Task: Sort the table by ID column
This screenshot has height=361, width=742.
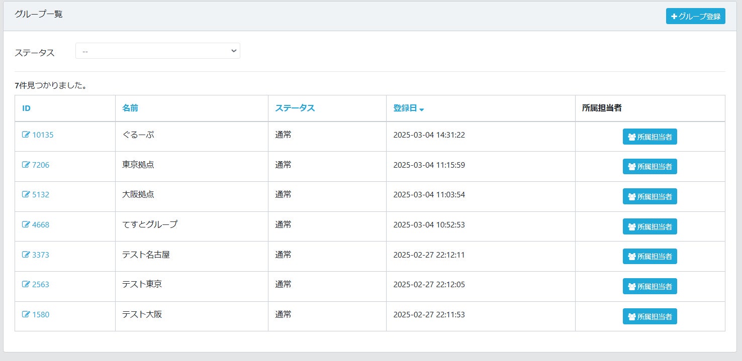Action: pyautogui.click(x=27, y=108)
